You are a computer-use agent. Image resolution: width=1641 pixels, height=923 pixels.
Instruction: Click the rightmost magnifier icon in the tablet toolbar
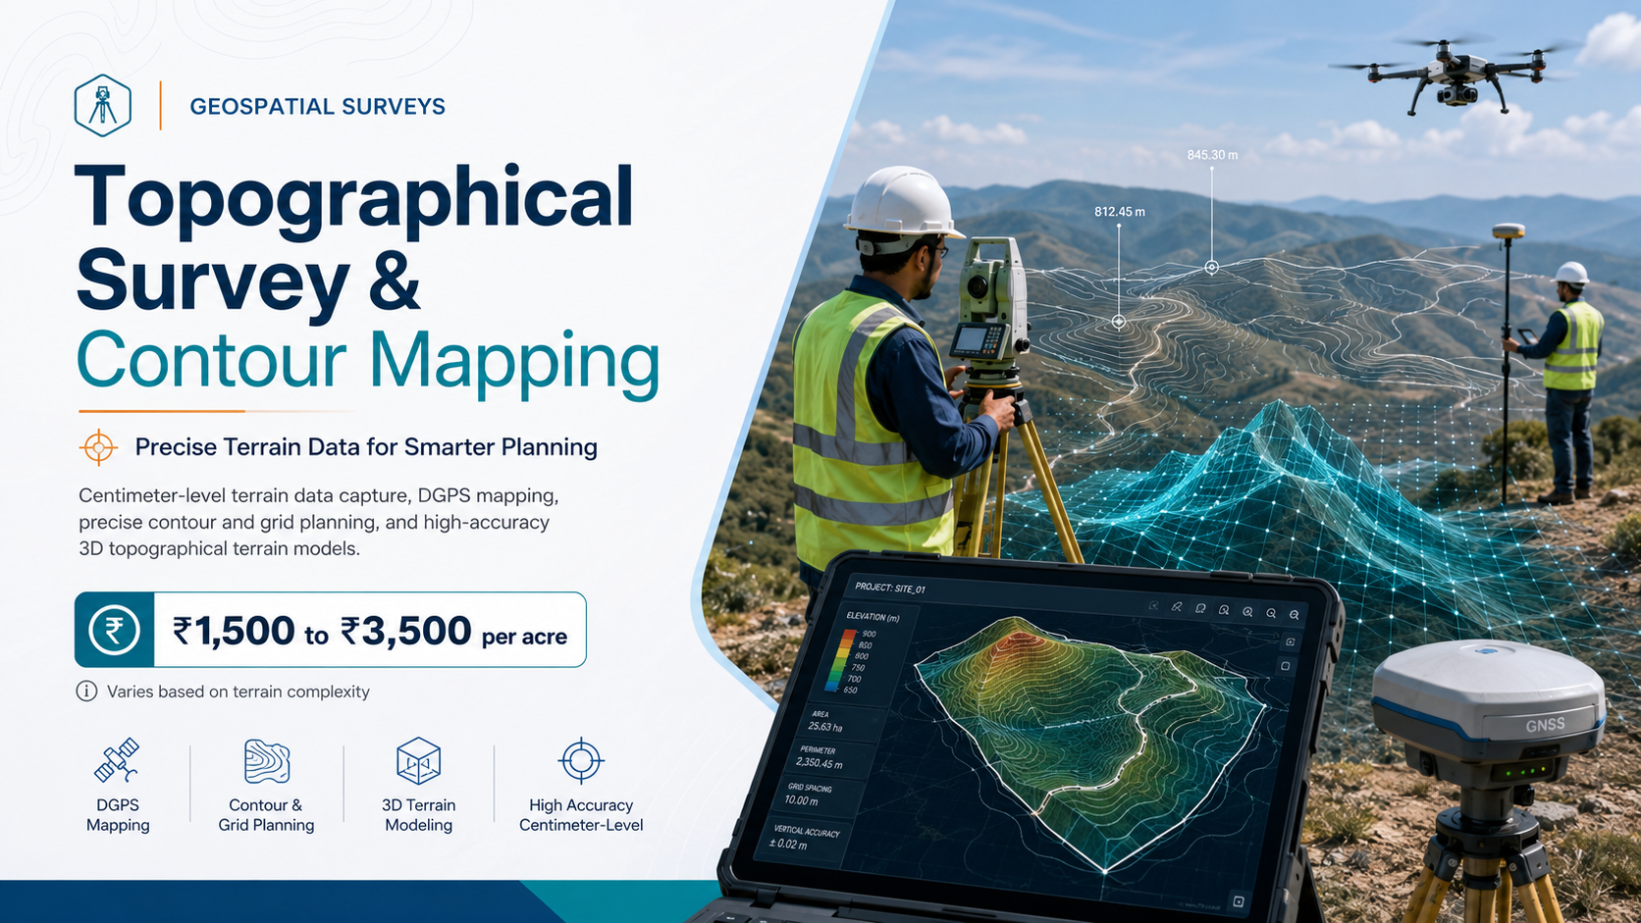tap(1295, 614)
